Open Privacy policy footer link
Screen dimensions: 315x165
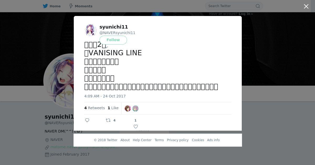tap(178, 140)
